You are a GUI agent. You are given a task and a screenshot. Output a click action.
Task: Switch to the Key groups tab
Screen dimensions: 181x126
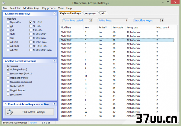click(91, 13)
